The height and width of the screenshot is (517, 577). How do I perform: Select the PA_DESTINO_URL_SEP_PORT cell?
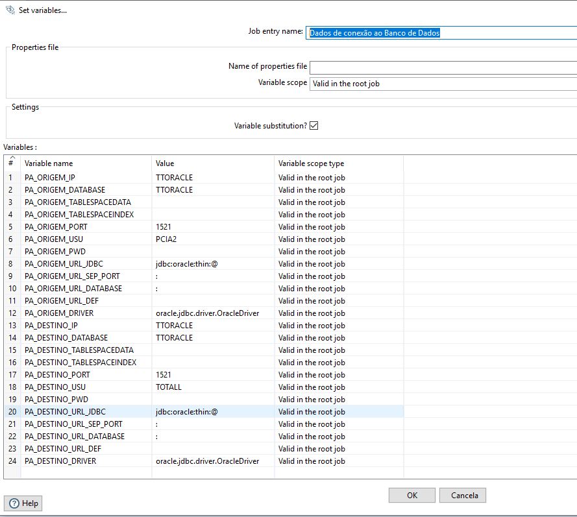coord(86,424)
